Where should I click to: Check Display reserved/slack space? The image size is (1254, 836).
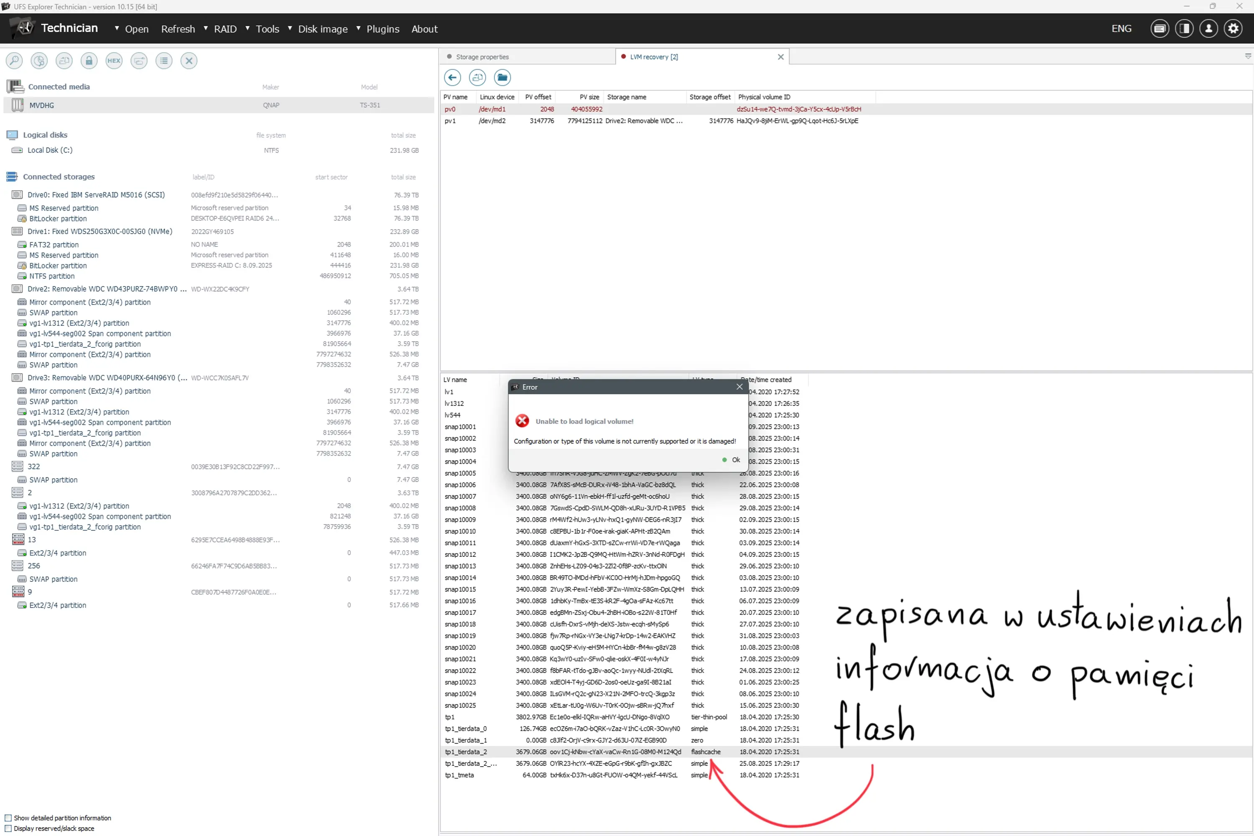[8, 828]
